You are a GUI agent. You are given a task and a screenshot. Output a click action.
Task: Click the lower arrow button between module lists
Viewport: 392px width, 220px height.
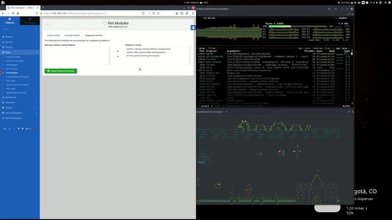pos(118,57)
